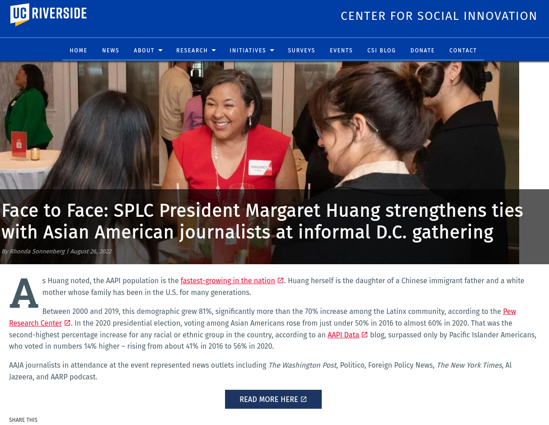Visit the CSI Blog menu item
The width and height of the screenshot is (549, 425).
(381, 51)
